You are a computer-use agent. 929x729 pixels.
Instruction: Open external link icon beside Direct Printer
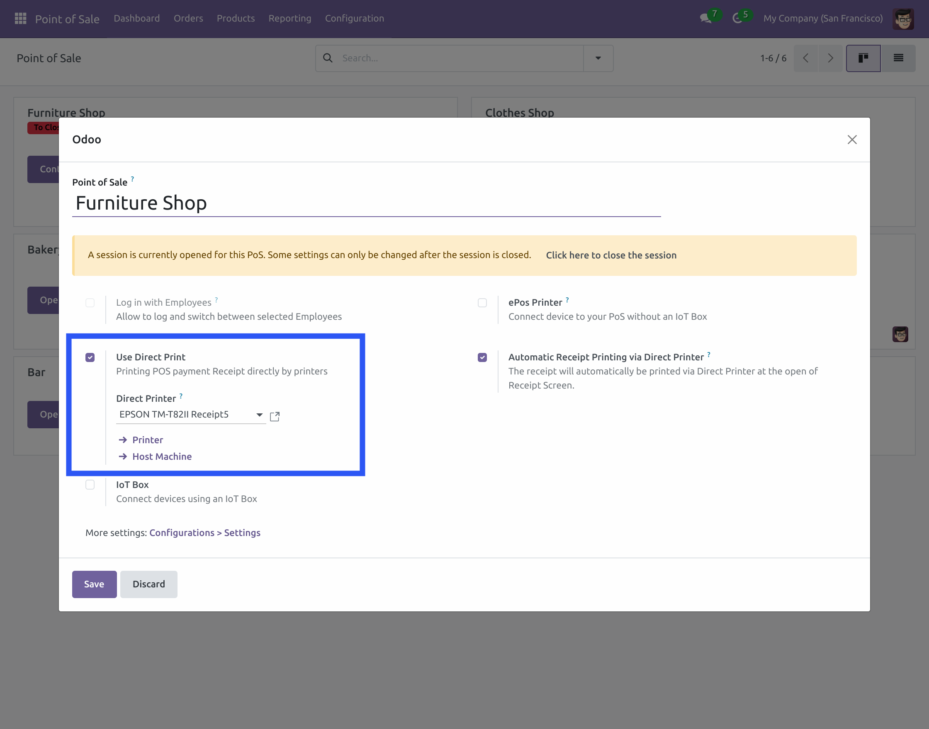(275, 416)
